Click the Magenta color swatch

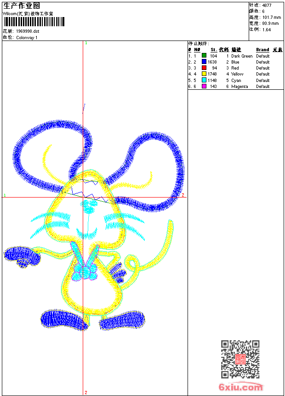point(204,86)
